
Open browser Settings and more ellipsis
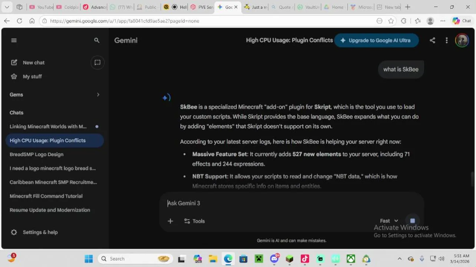tap(443, 21)
